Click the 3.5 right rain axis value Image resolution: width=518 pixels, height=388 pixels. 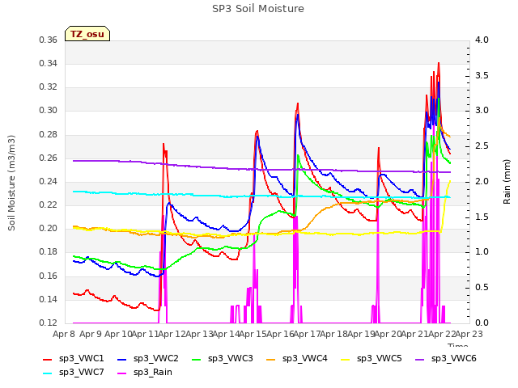pyautogui.click(x=482, y=75)
